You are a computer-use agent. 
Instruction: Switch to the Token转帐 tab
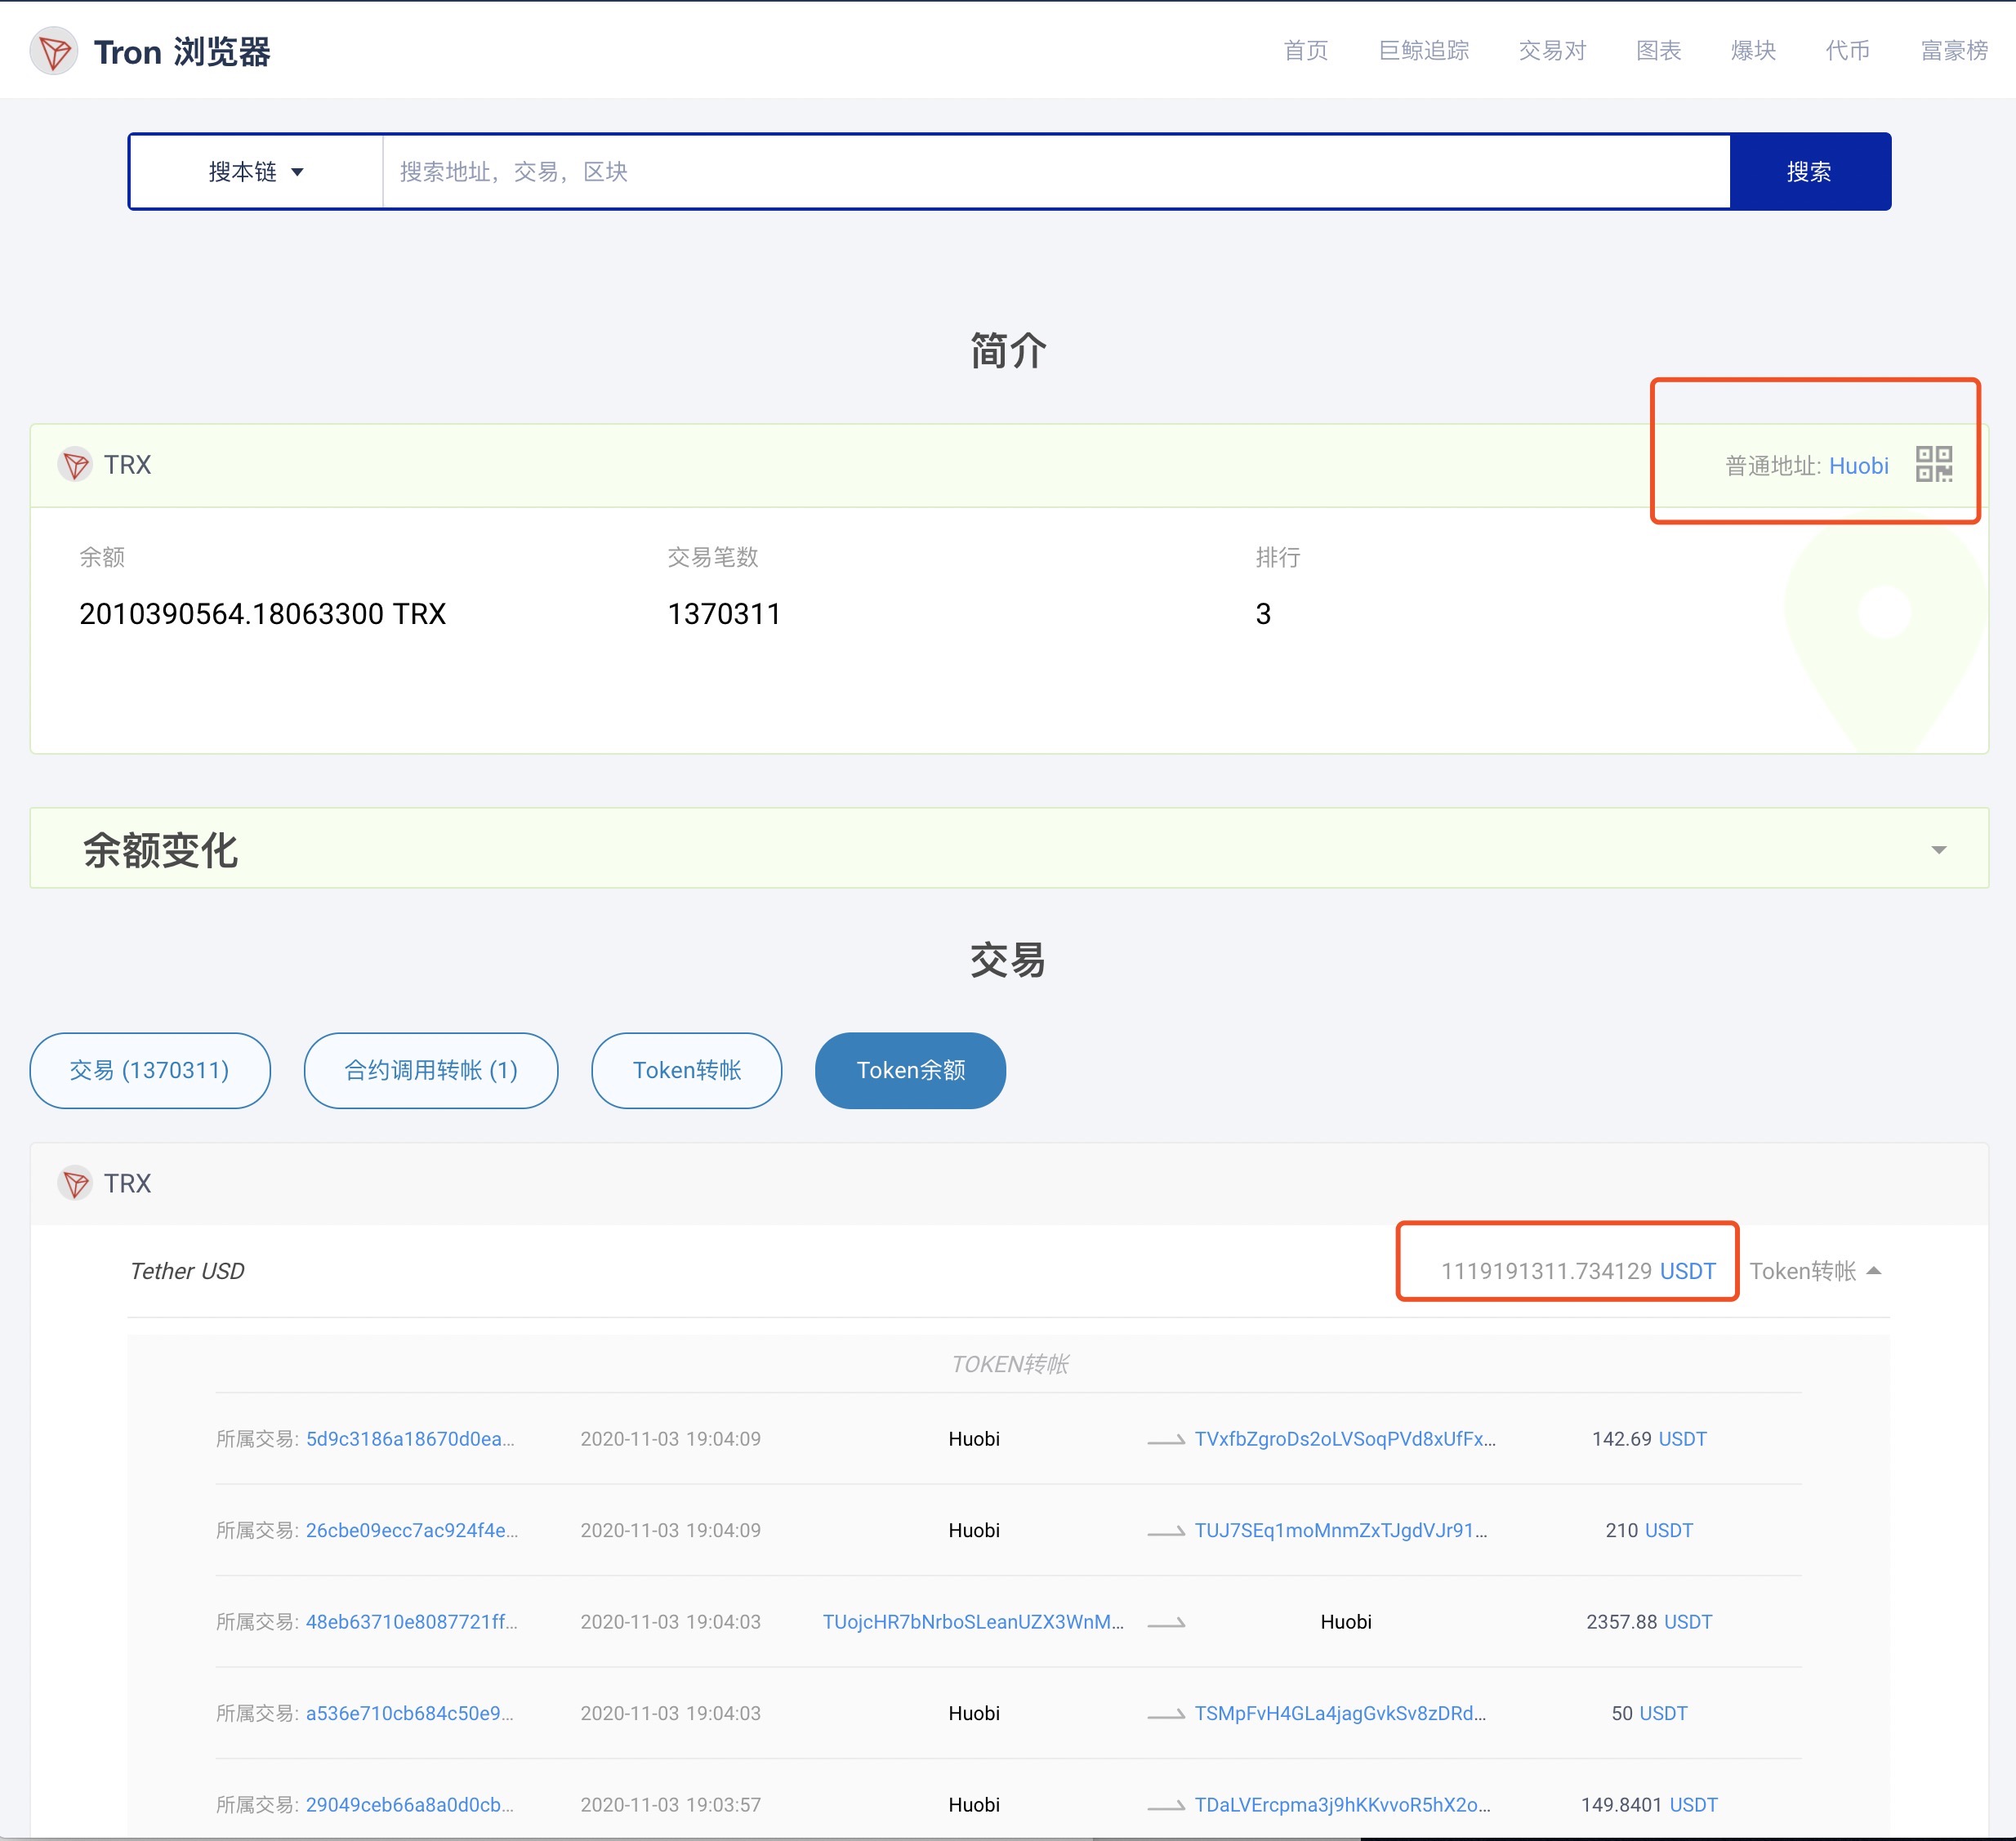point(687,1071)
